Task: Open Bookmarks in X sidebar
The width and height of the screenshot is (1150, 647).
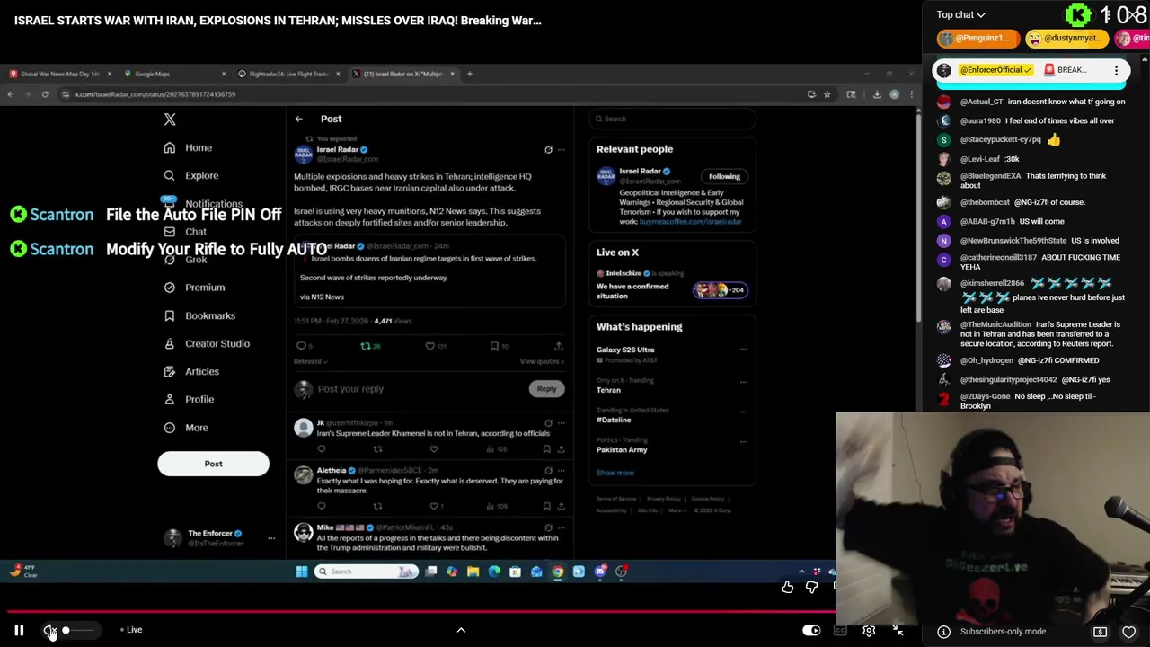Action: click(199, 315)
